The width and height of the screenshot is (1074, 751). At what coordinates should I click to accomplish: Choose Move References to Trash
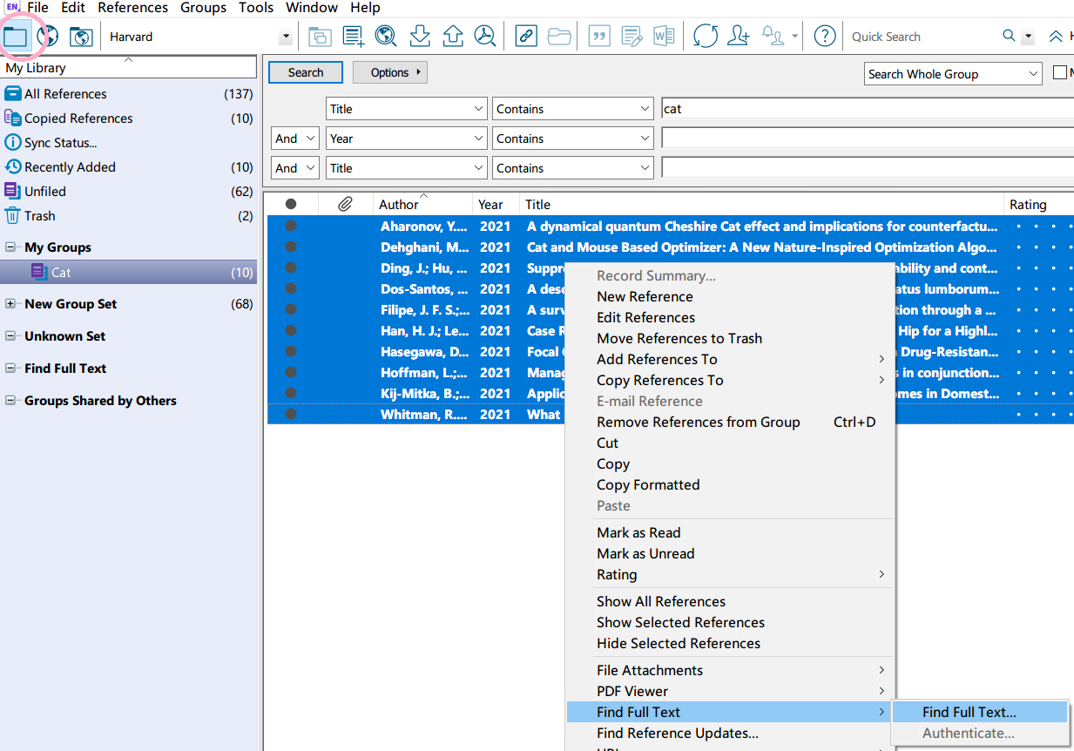679,338
